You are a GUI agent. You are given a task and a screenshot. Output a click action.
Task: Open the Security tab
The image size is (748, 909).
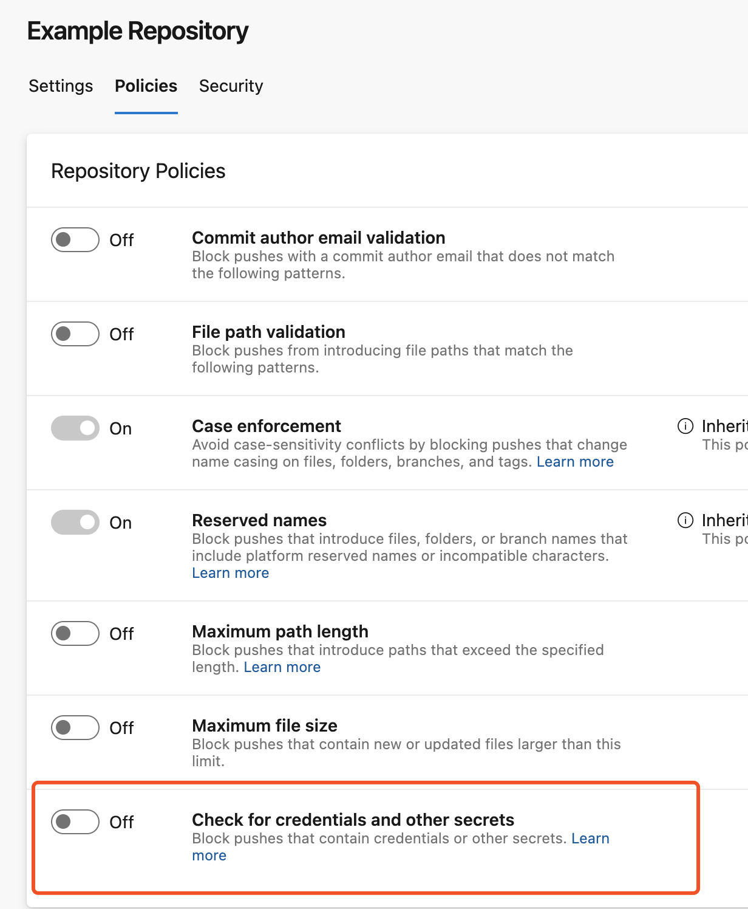click(231, 86)
